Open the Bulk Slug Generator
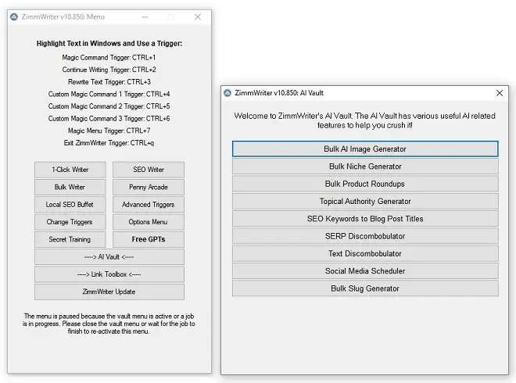The height and width of the screenshot is (383, 516). pyautogui.click(x=365, y=288)
